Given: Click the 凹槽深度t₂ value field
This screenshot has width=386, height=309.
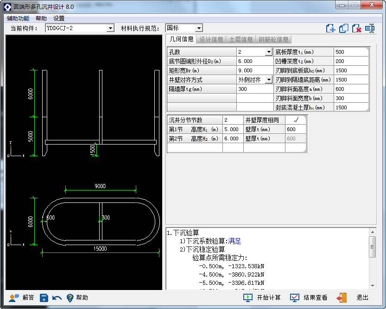Looking at the screenshot, I should point(351,61).
